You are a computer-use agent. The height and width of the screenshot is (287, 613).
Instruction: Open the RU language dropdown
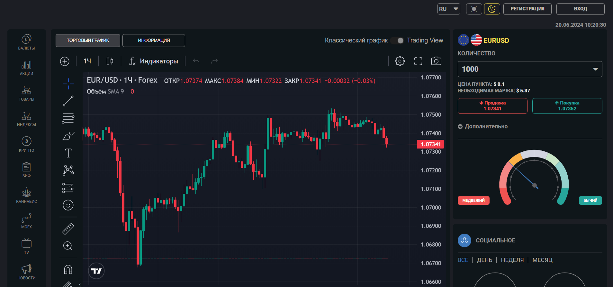449,9
